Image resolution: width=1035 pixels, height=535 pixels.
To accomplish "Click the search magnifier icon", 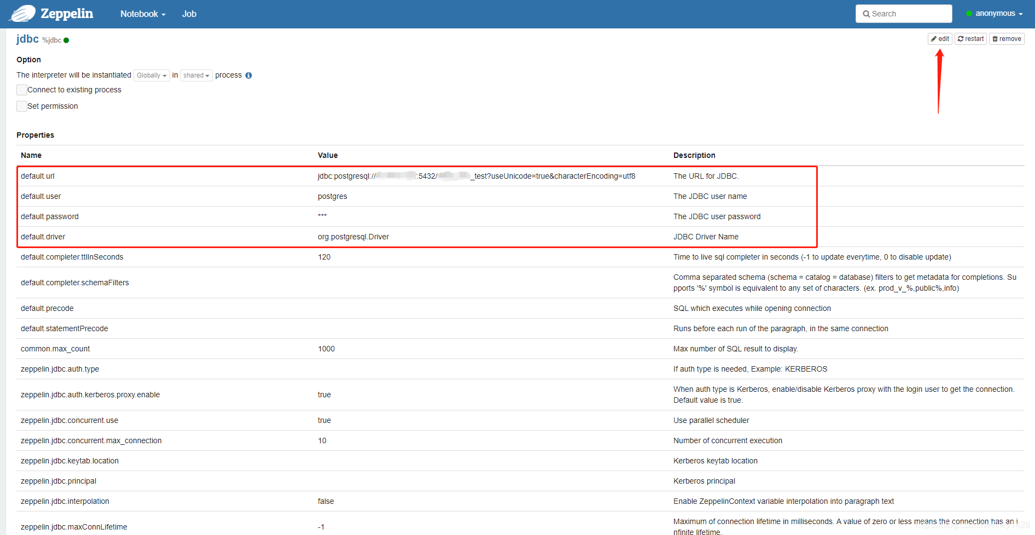I will click(x=867, y=14).
